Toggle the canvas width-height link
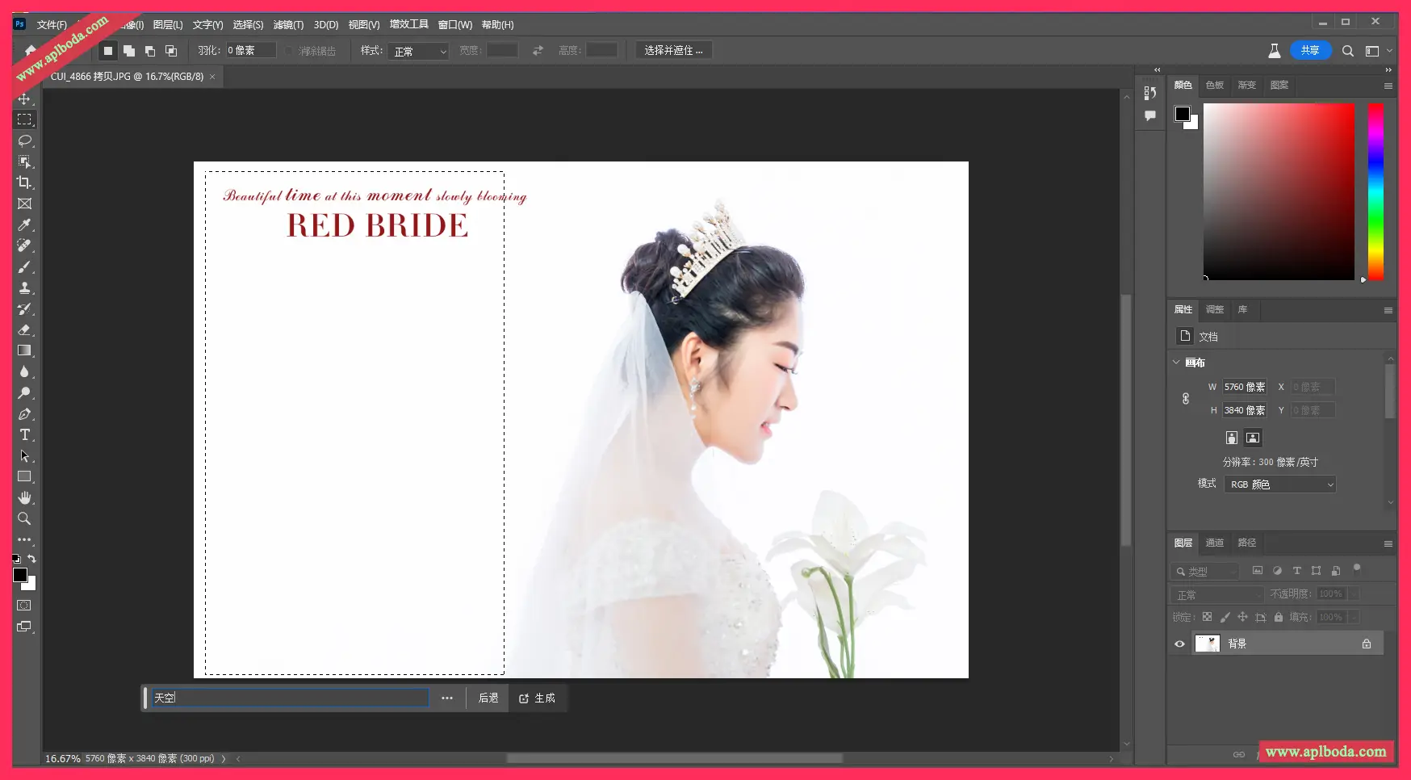The height and width of the screenshot is (780, 1411). 1186,398
